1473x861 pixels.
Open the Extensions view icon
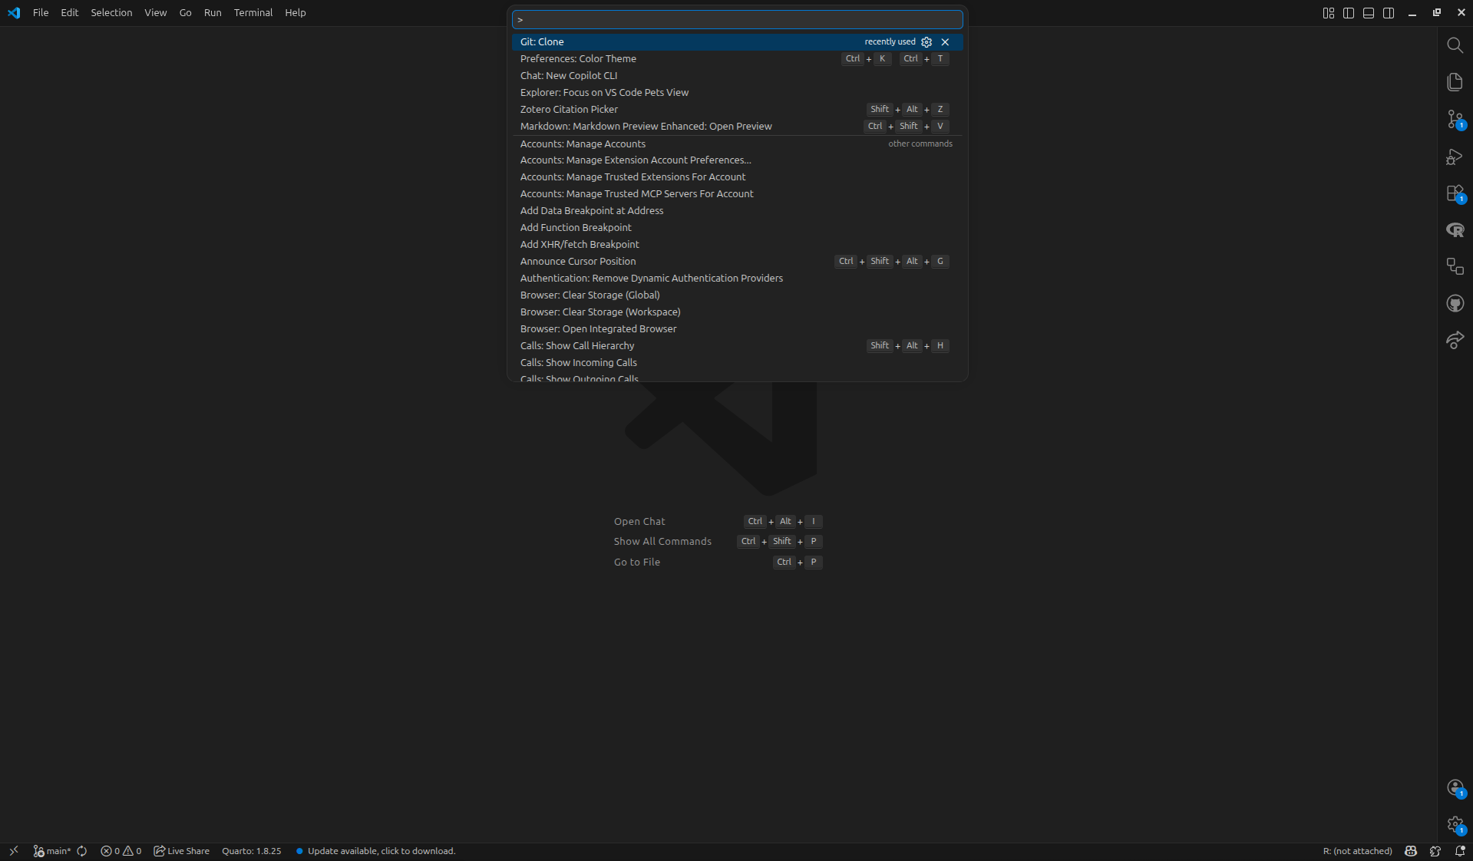[1455, 193]
